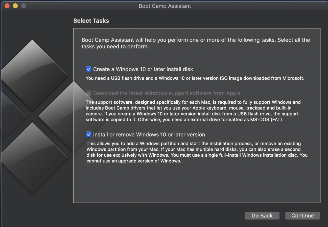
Task: Click the Boot Camp Assistant title bar text
Action: click(x=165, y=6)
